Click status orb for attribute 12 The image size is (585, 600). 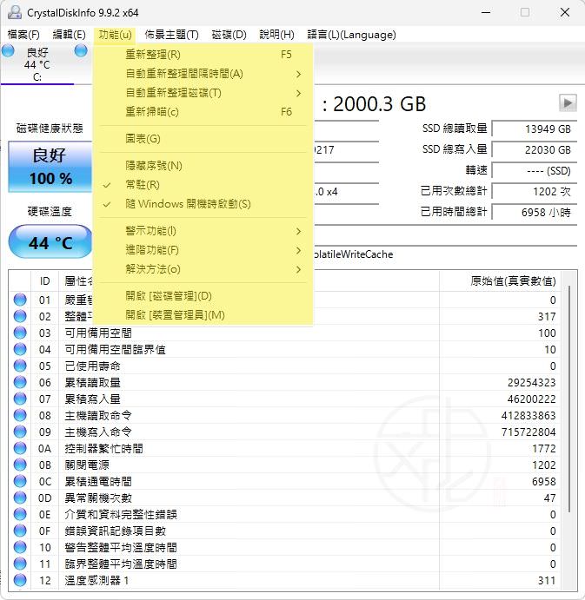[x=20, y=580]
